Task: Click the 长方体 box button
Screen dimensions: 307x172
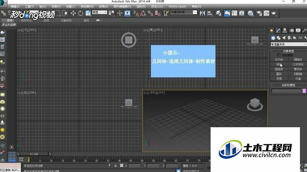Action: [x=279, y=59]
